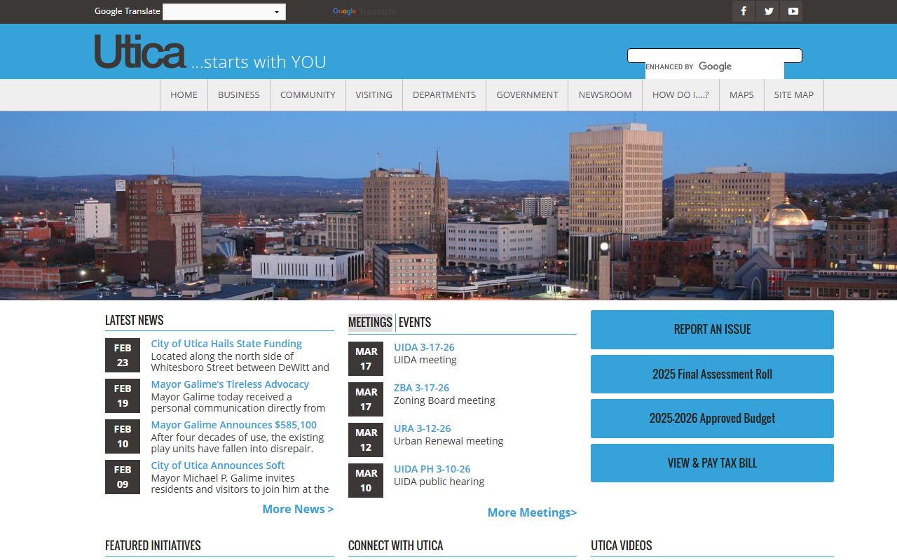Open the Google Translate language dropdown

pyautogui.click(x=224, y=12)
